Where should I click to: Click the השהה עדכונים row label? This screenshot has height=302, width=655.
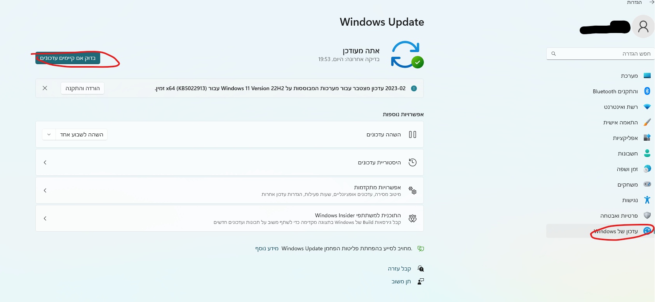click(x=384, y=134)
